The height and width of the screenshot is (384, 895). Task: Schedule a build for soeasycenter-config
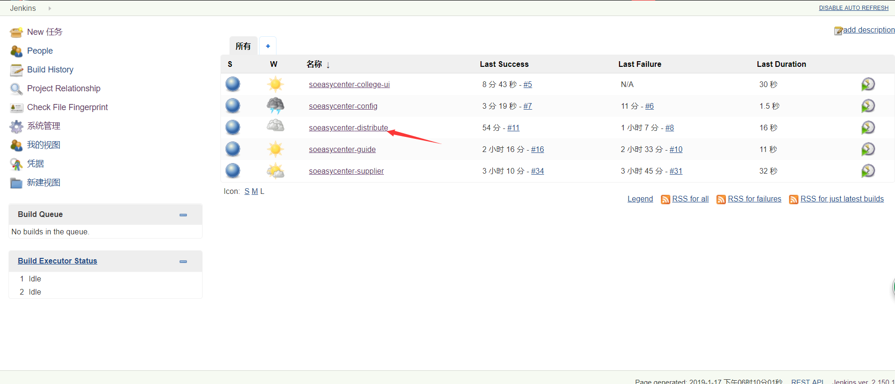868,106
